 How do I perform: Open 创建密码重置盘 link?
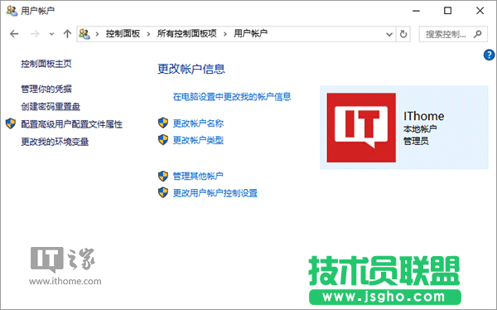click(51, 107)
